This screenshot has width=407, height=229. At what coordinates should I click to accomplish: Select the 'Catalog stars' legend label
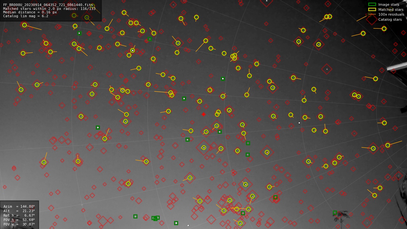coord(390,19)
